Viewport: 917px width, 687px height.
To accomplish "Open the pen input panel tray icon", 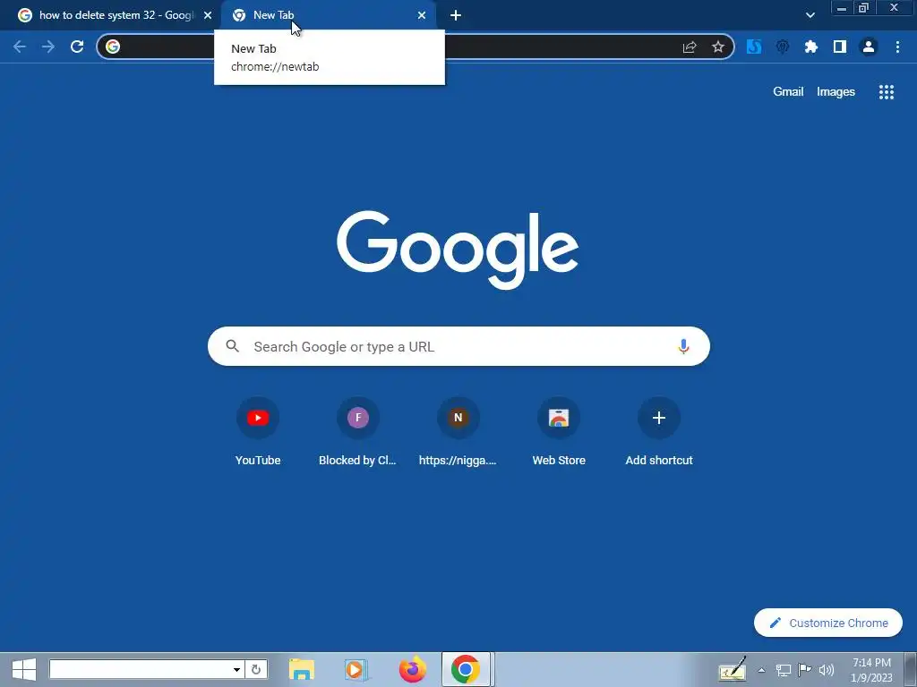I will tap(733, 669).
